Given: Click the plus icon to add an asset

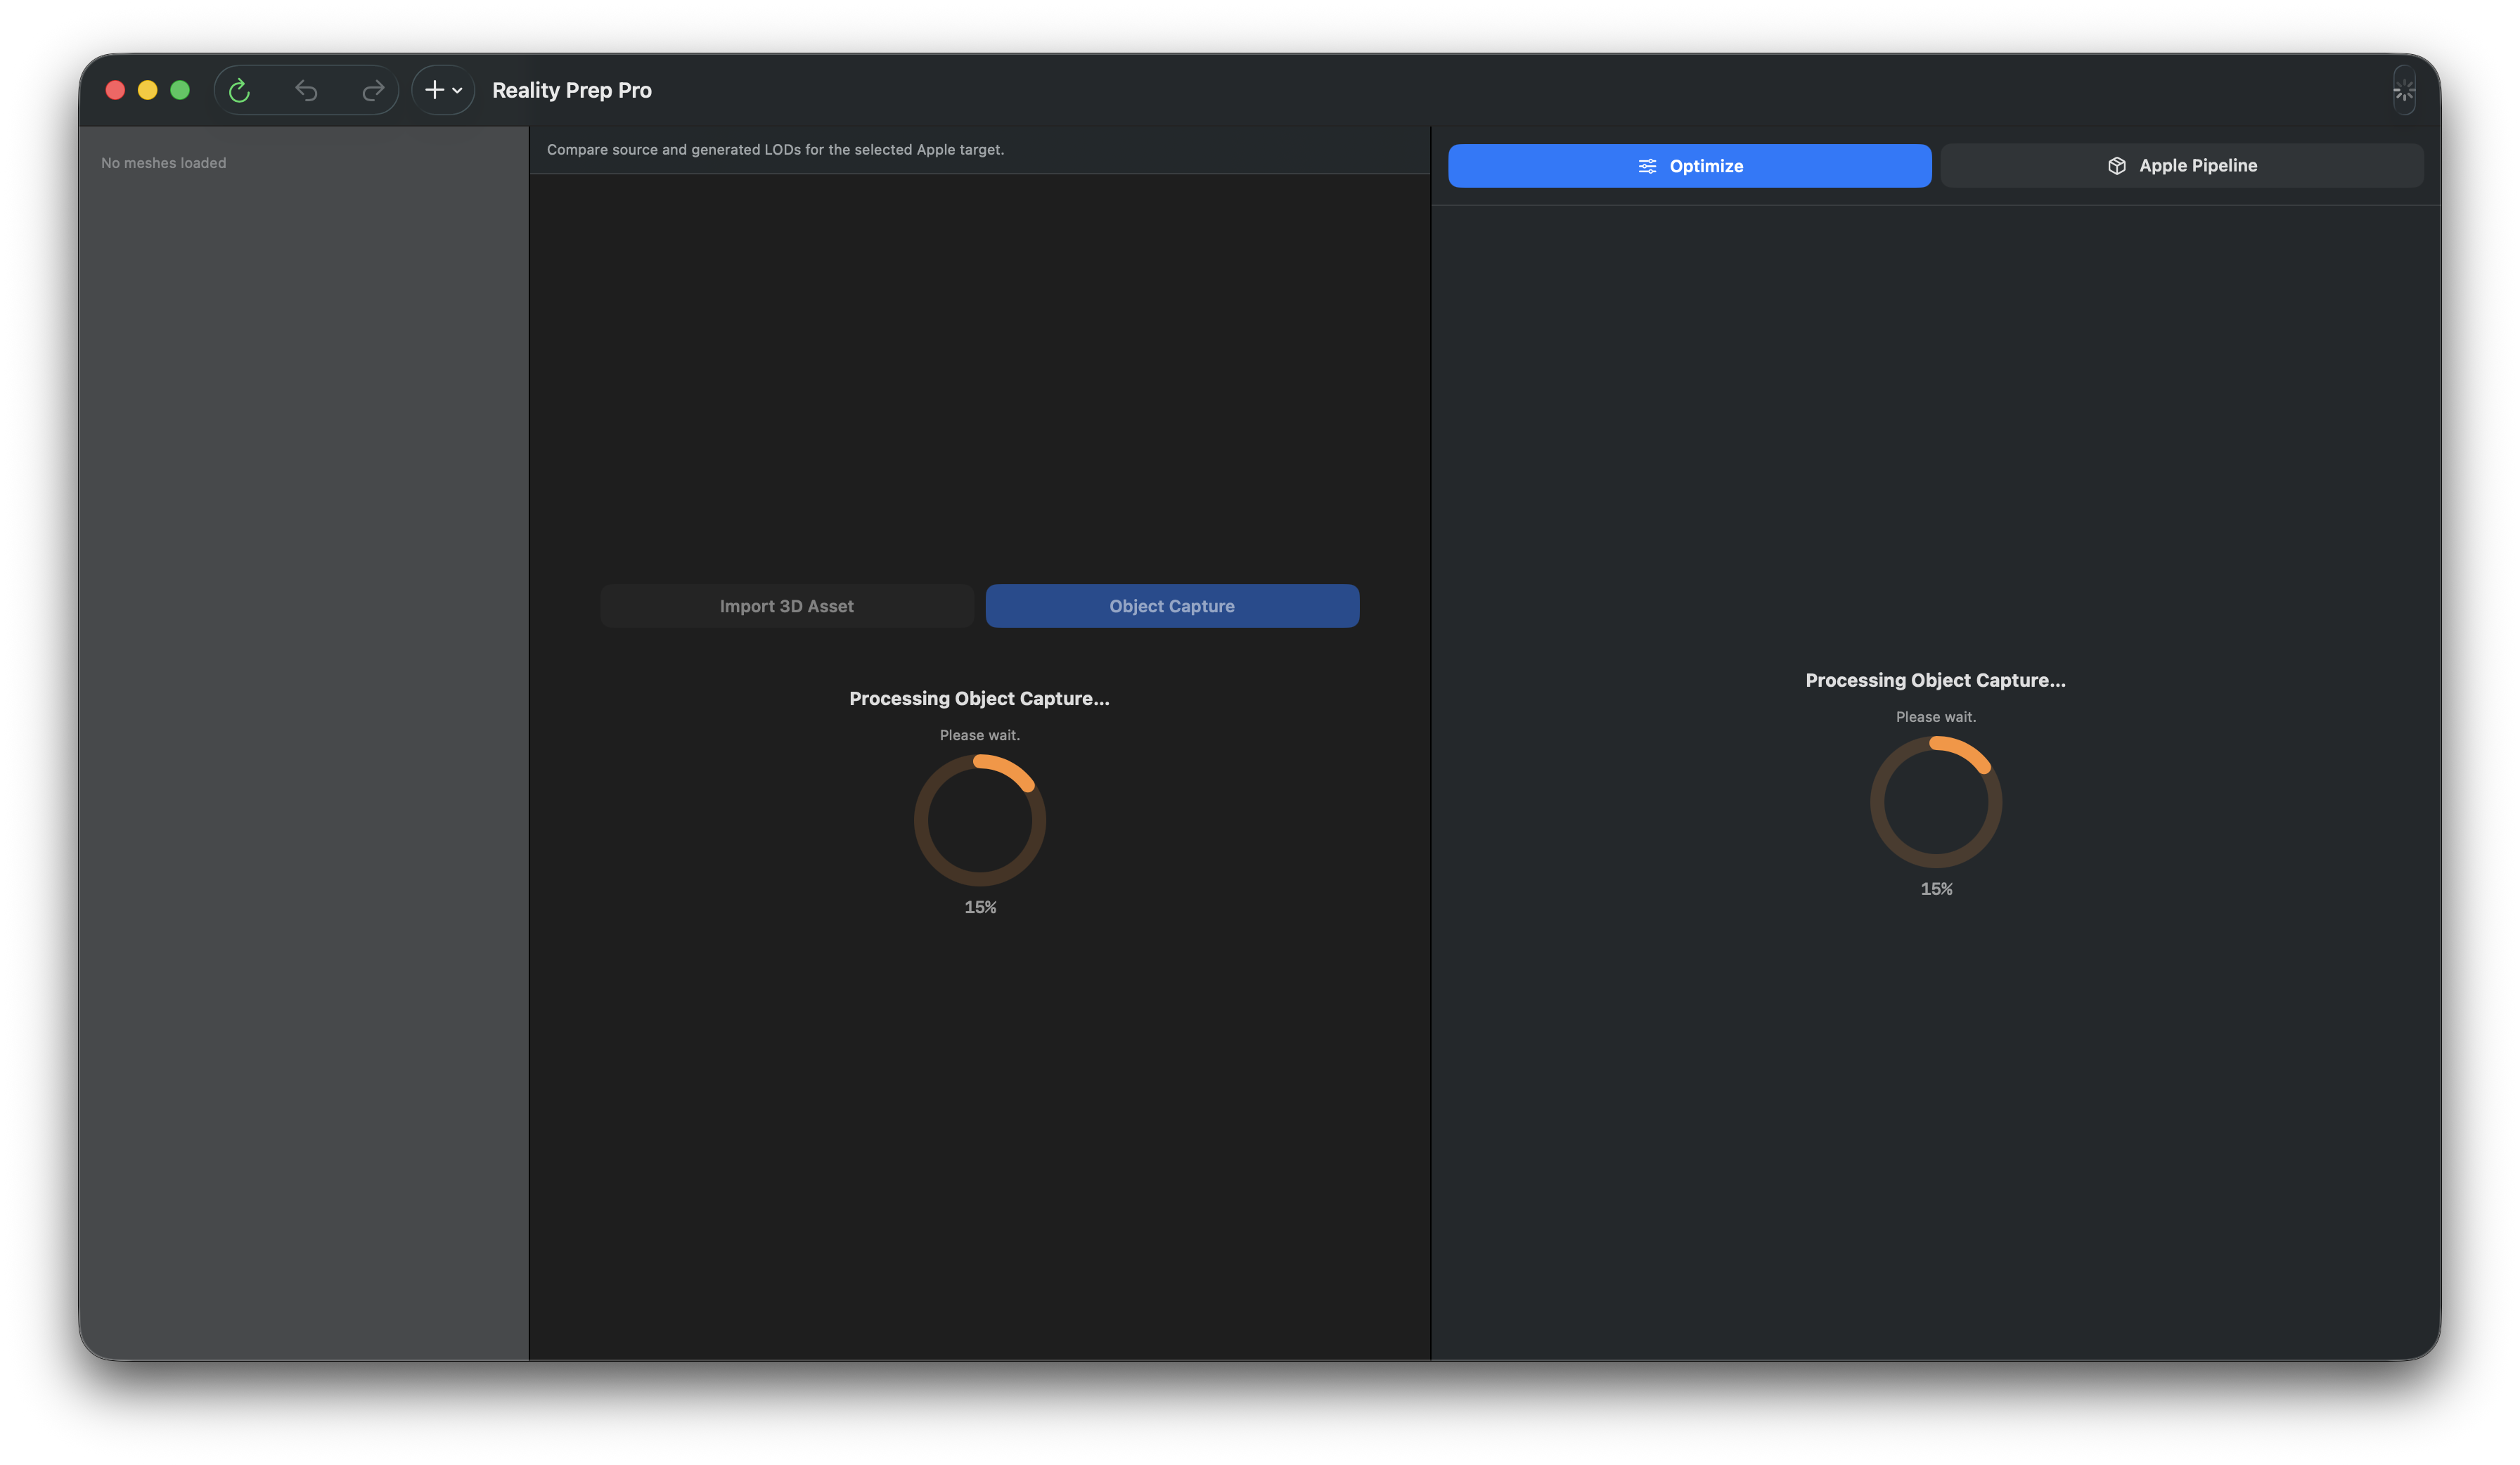Looking at the screenshot, I should click(434, 90).
